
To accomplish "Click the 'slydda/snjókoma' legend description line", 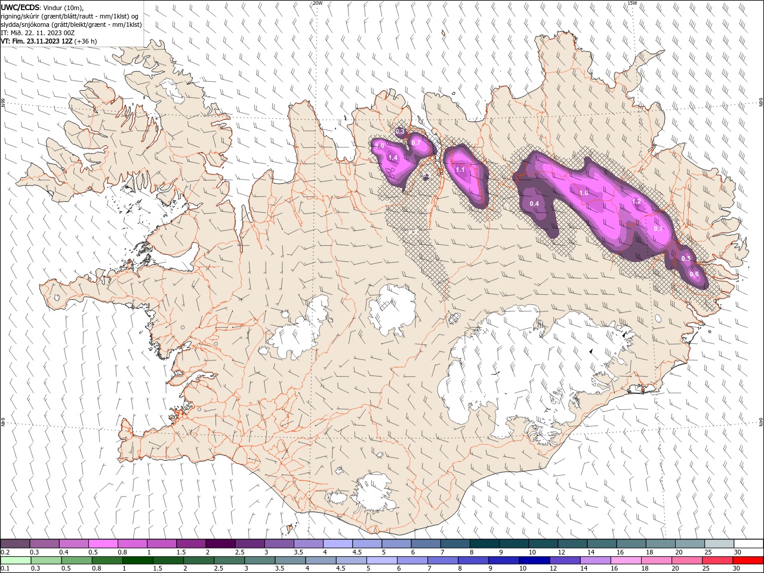I will pyautogui.click(x=72, y=24).
